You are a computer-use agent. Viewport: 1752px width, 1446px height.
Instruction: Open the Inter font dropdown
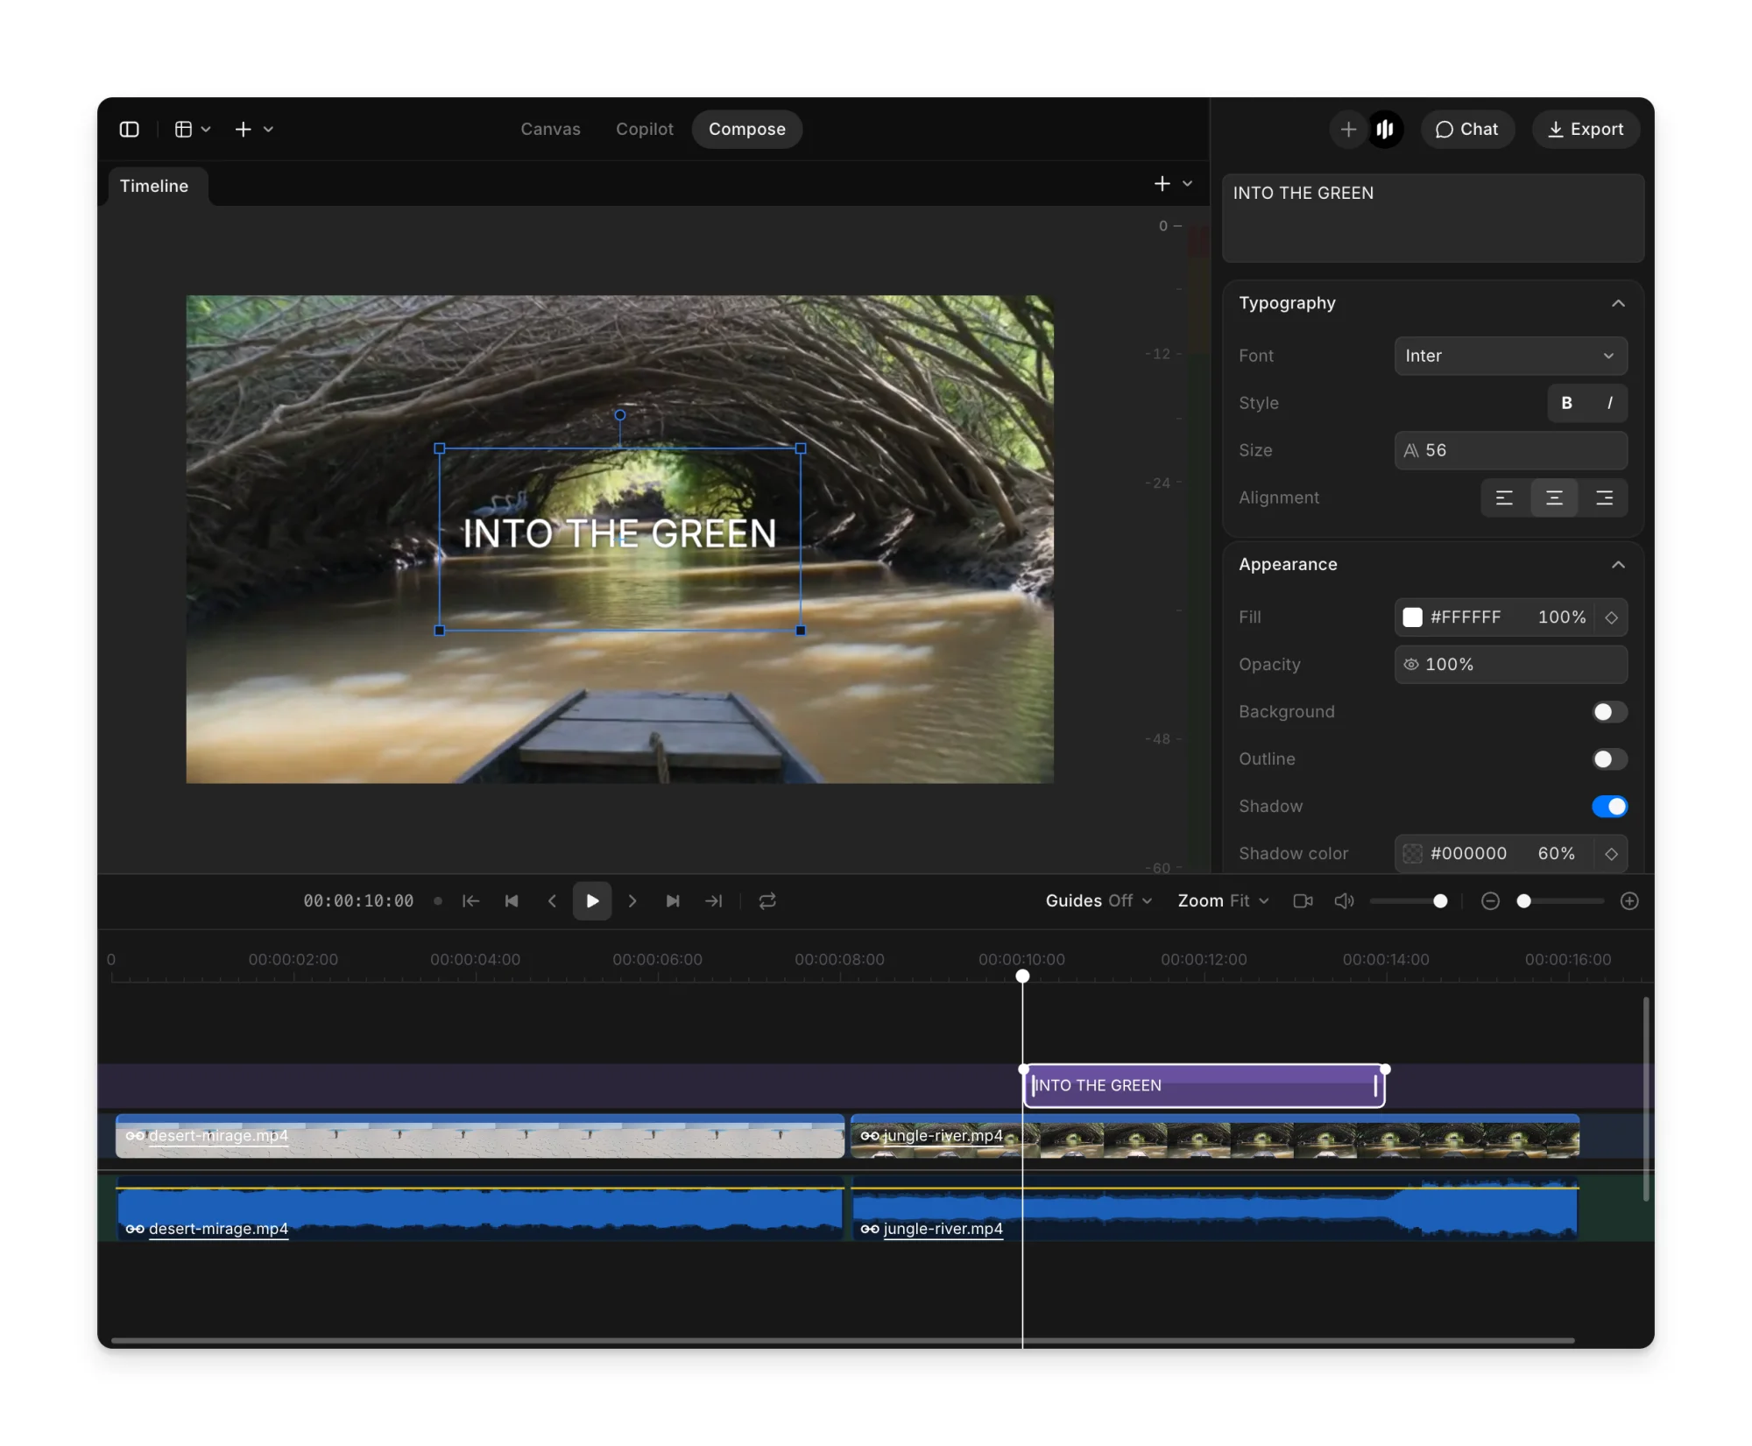(1510, 356)
